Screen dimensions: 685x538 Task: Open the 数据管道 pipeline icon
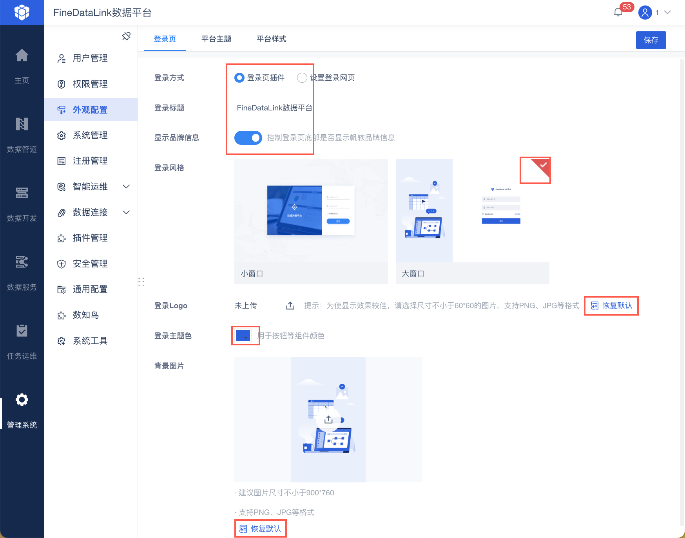pos(22,124)
